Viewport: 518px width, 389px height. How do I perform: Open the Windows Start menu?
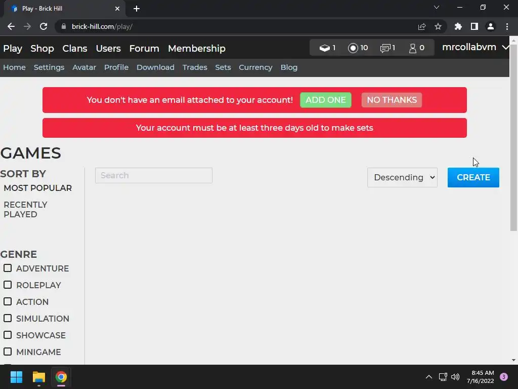(x=16, y=377)
